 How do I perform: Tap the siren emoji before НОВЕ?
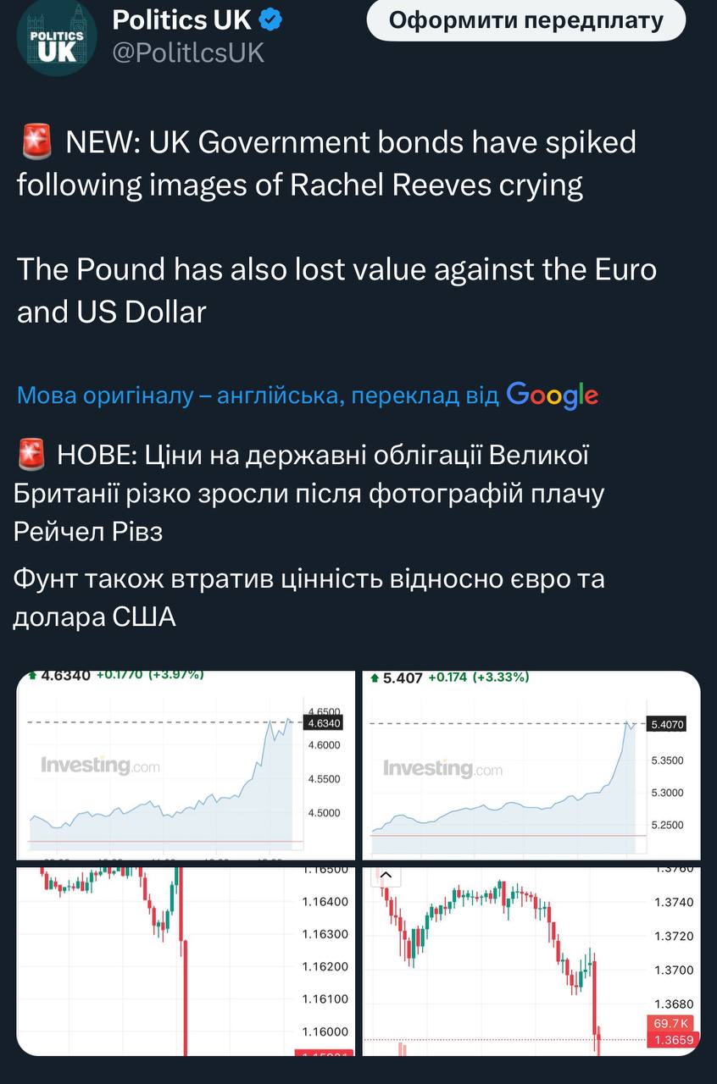click(31, 455)
